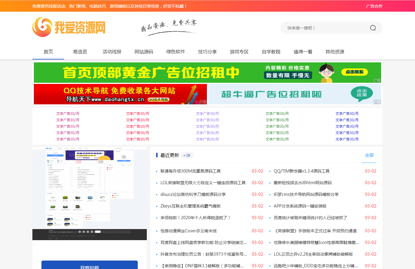415x269 pixels.
Task: Click the 全部 tab in 最近更新
Action: (x=369, y=155)
